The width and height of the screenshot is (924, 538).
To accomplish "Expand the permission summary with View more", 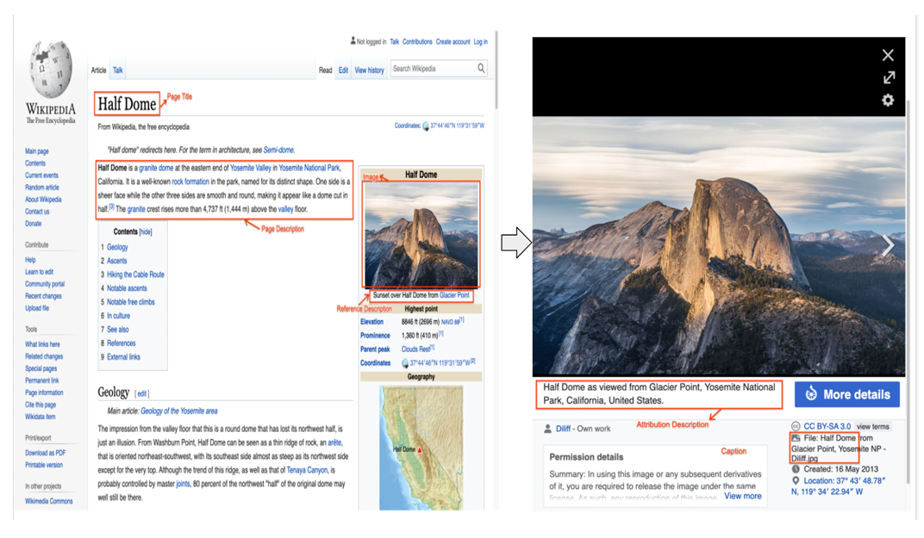I will tap(742, 496).
